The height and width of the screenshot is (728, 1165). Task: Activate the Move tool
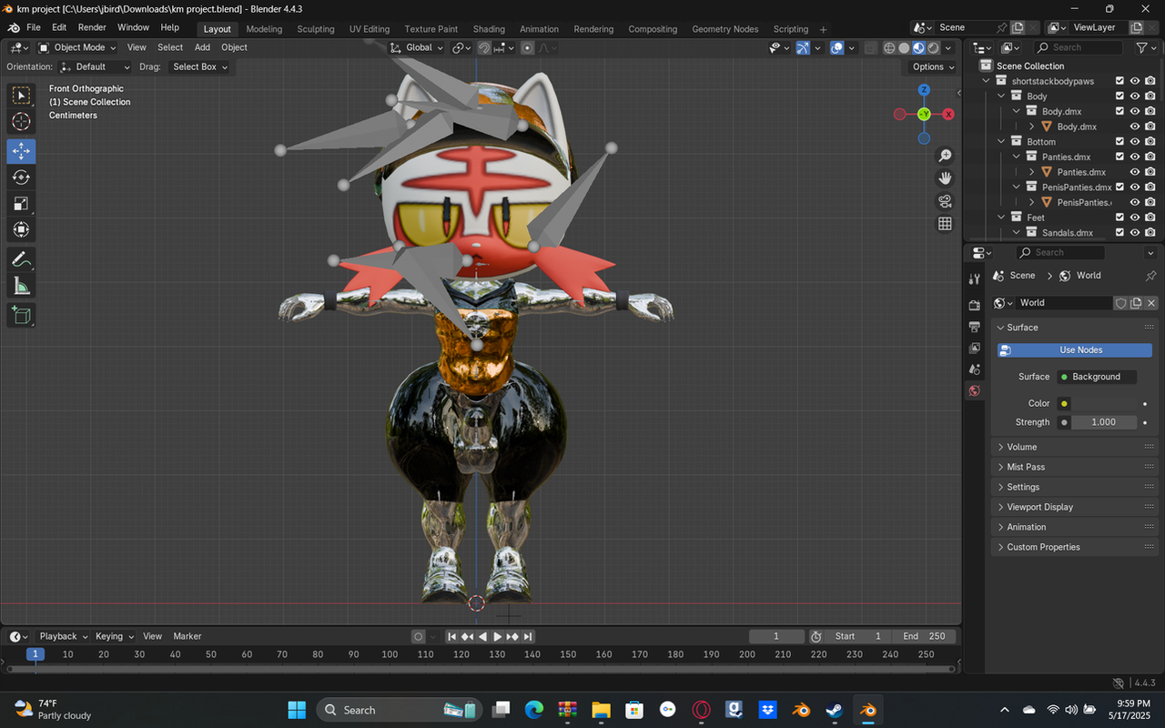[21, 151]
